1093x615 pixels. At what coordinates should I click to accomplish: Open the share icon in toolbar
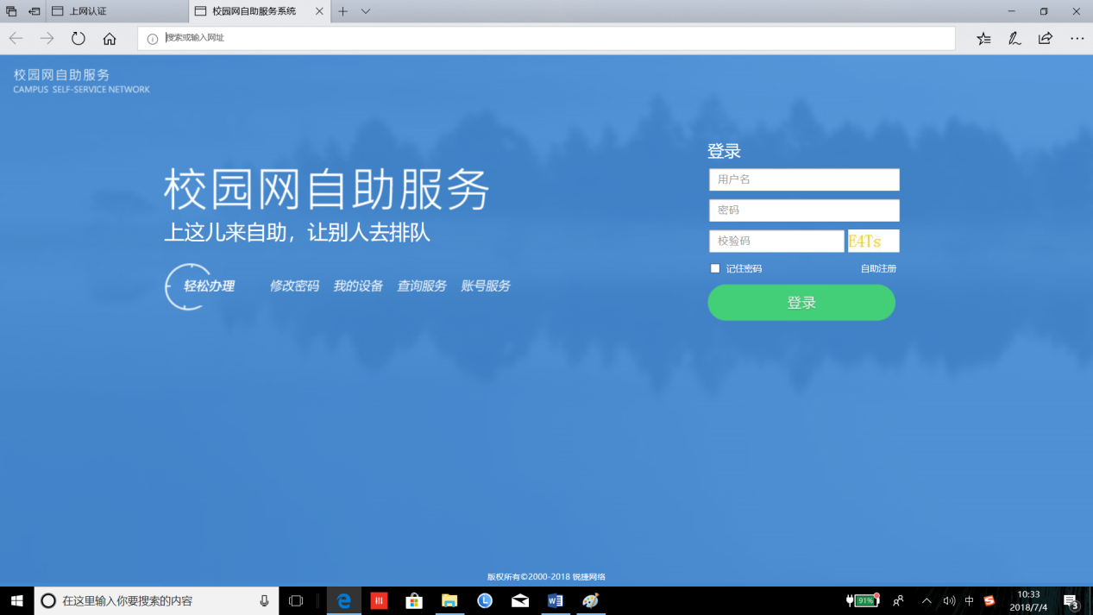pos(1046,38)
